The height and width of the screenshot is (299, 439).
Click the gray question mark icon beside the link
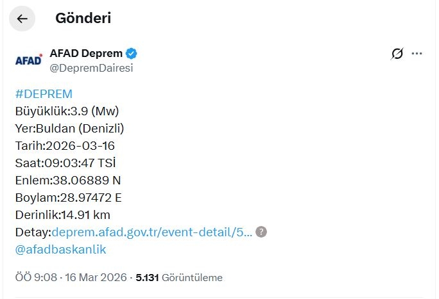pyautogui.click(x=261, y=232)
